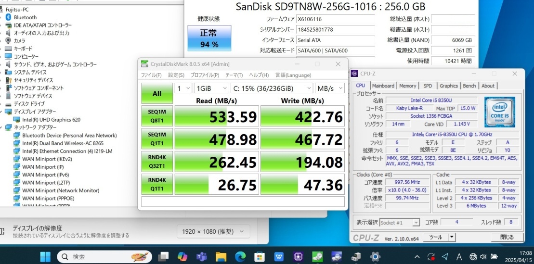The image size is (534, 264).
Task: Select Bluetooth Device (Personal Area Network)
Action: [69, 136]
